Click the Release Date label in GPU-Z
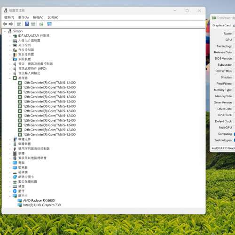235x235 pixels. [x=223, y=52]
